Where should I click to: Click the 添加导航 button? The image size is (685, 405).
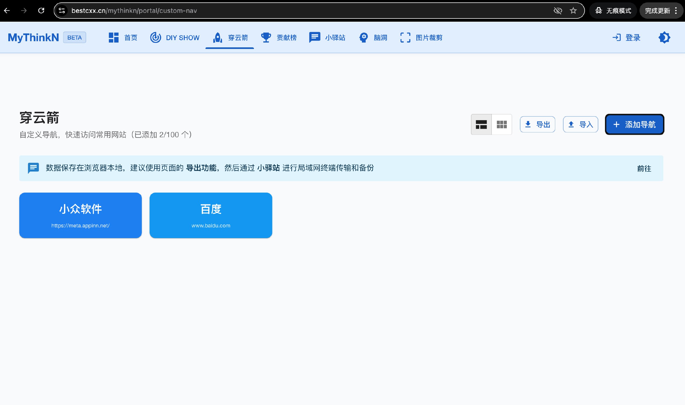click(634, 124)
